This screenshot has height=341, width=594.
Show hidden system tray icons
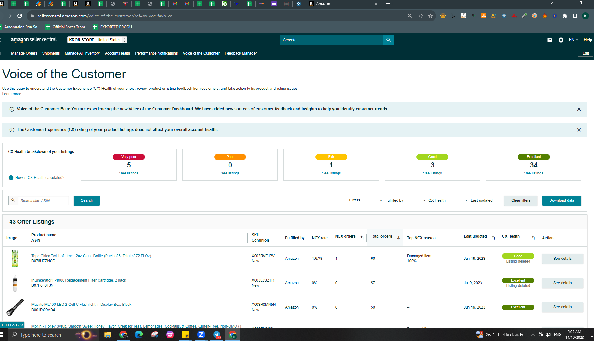533,335
